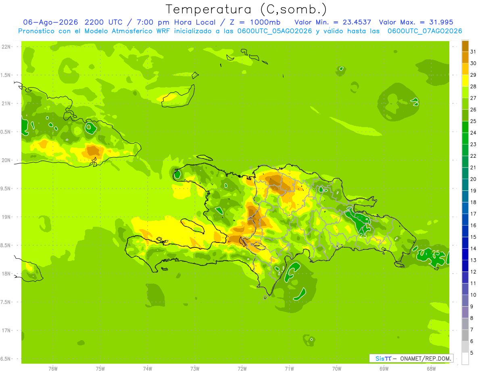Click the "72W" longitude label

242,368
